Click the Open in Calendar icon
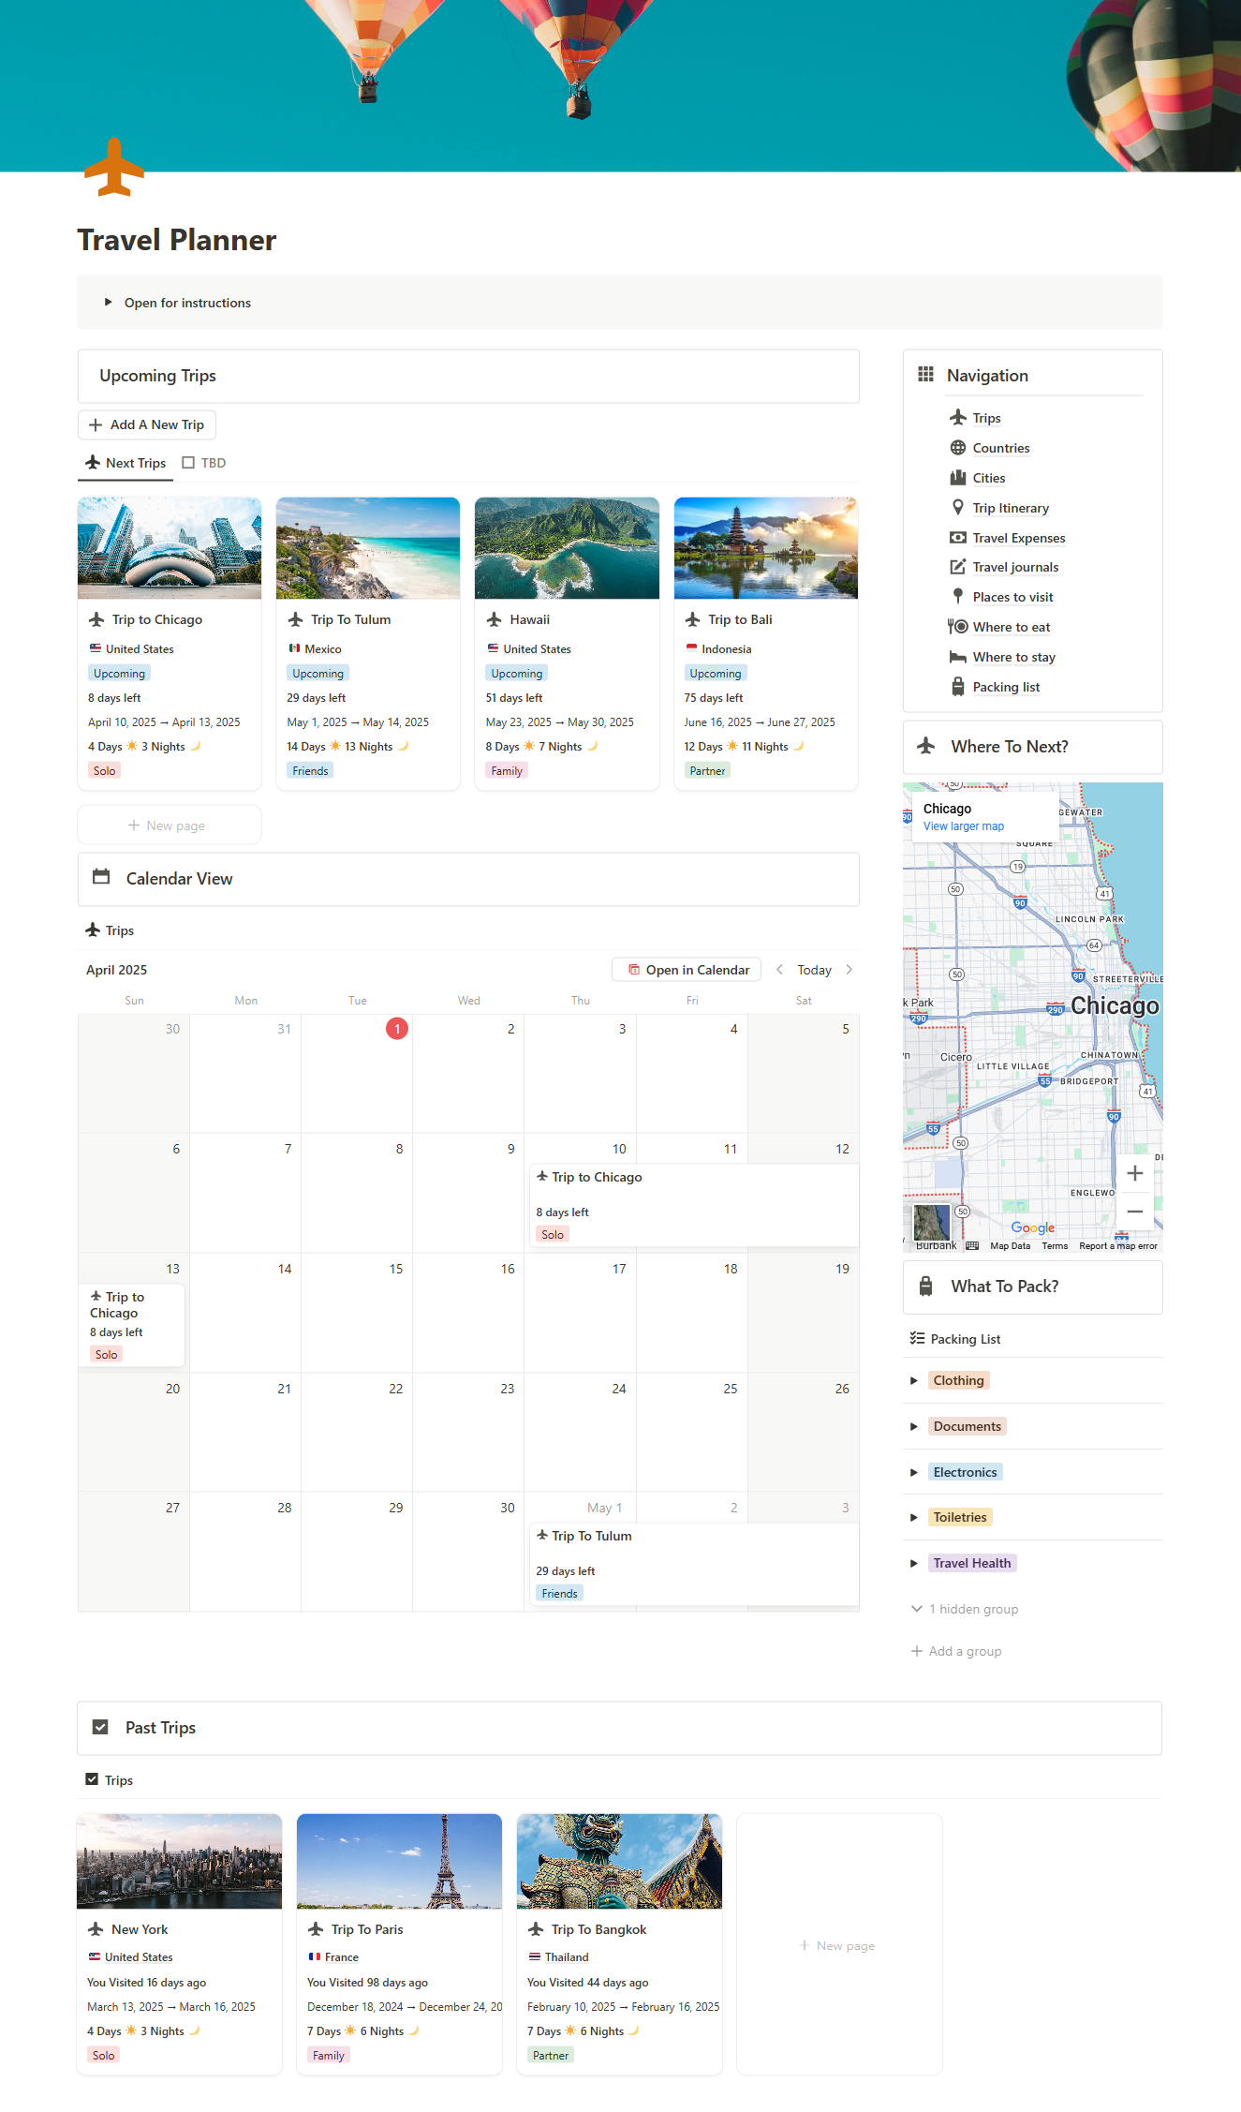1241x2112 pixels. point(634,970)
